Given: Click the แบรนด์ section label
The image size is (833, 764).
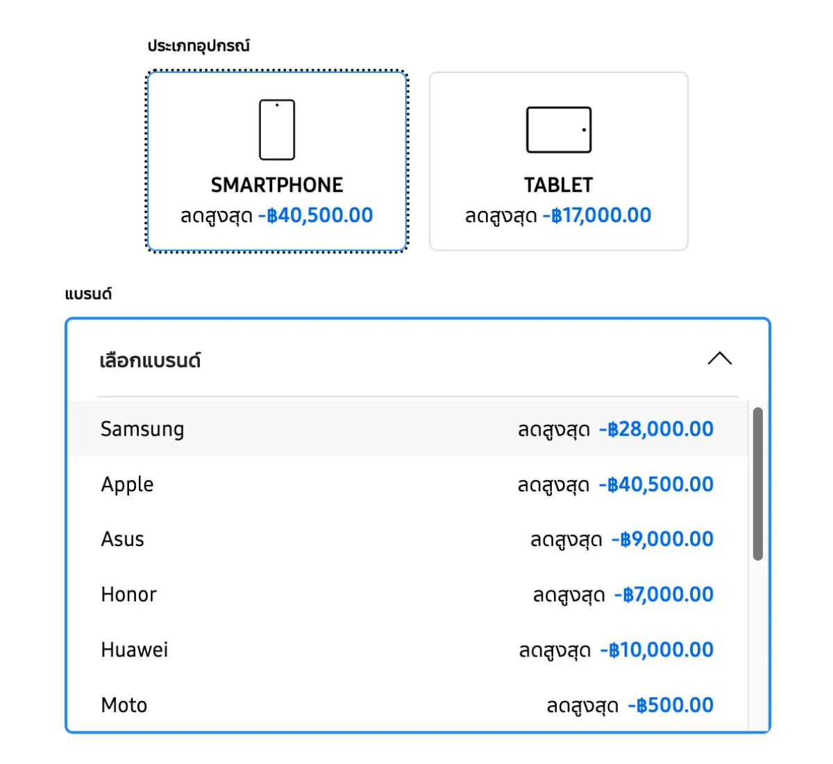Looking at the screenshot, I should [88, 294].
